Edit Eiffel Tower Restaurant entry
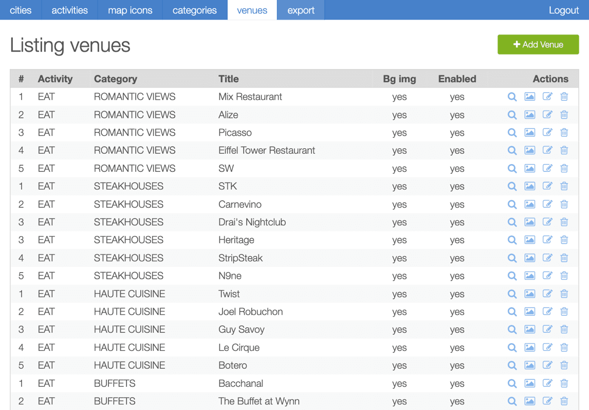The height and width of the screenshot is (410, 589). pos(548,150)
